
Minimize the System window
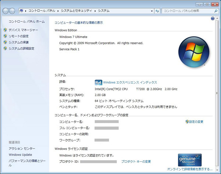point(199,4)
